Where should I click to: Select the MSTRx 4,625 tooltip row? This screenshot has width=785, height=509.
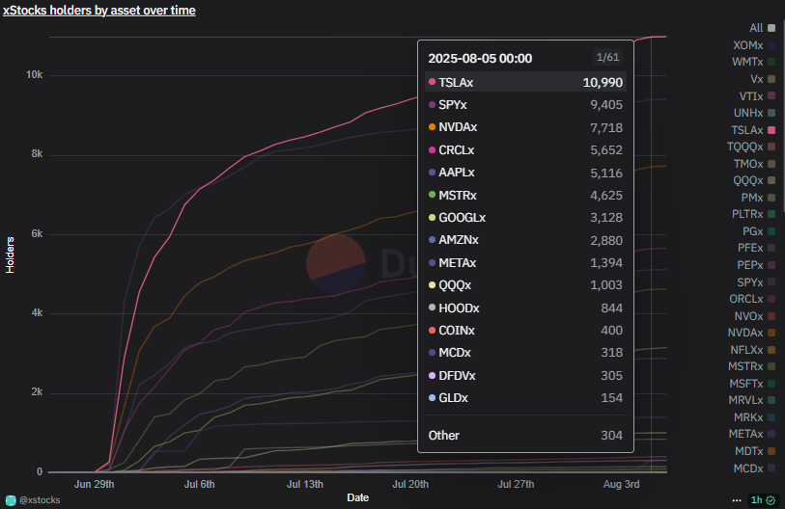pos(525,195)
